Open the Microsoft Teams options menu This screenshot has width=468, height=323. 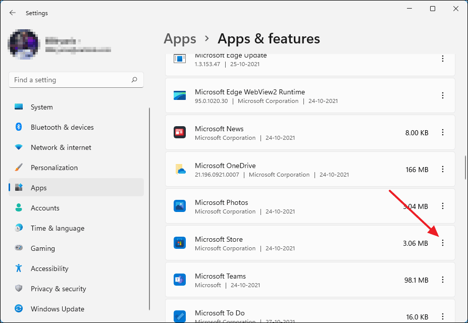pyautogui.click(x=443, y=280)
